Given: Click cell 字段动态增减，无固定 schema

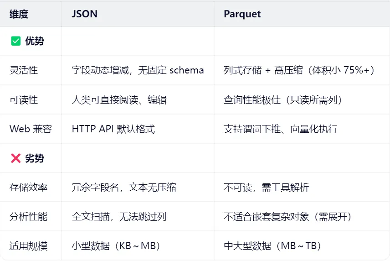Looking at the screenshot, I should (x=138, y=70).
